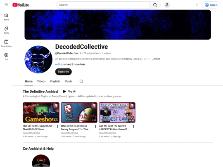Open 'What is the NEW Roblox Survey Program' title
The image size is (223, 167).
[x=76, y=128]
